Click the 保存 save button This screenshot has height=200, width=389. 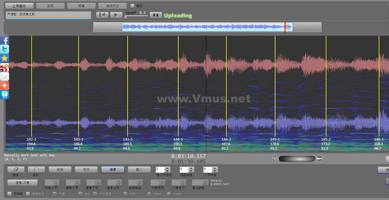(113, 170)
